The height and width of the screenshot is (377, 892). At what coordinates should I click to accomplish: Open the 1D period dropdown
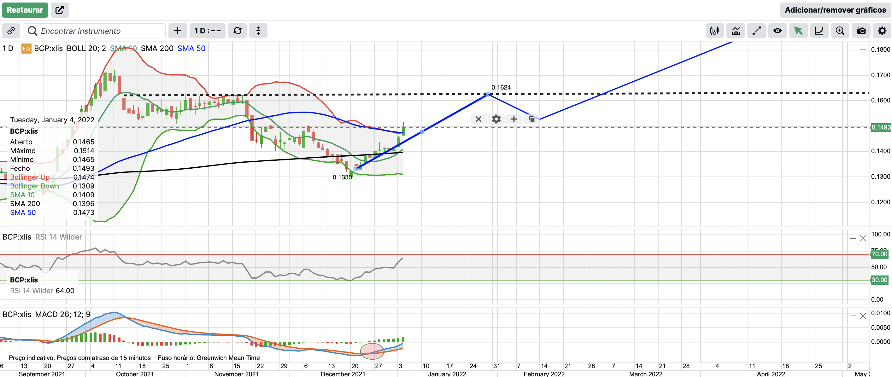point(207,31)
